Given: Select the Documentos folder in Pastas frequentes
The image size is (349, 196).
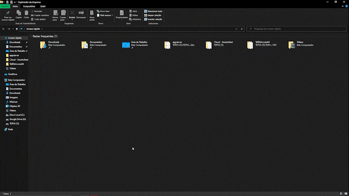Looking at the screenshot, I should point(94,45).
